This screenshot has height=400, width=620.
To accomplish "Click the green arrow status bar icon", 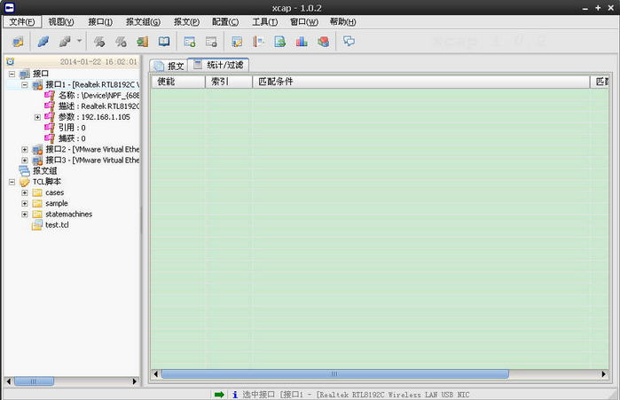I will 219,394.
